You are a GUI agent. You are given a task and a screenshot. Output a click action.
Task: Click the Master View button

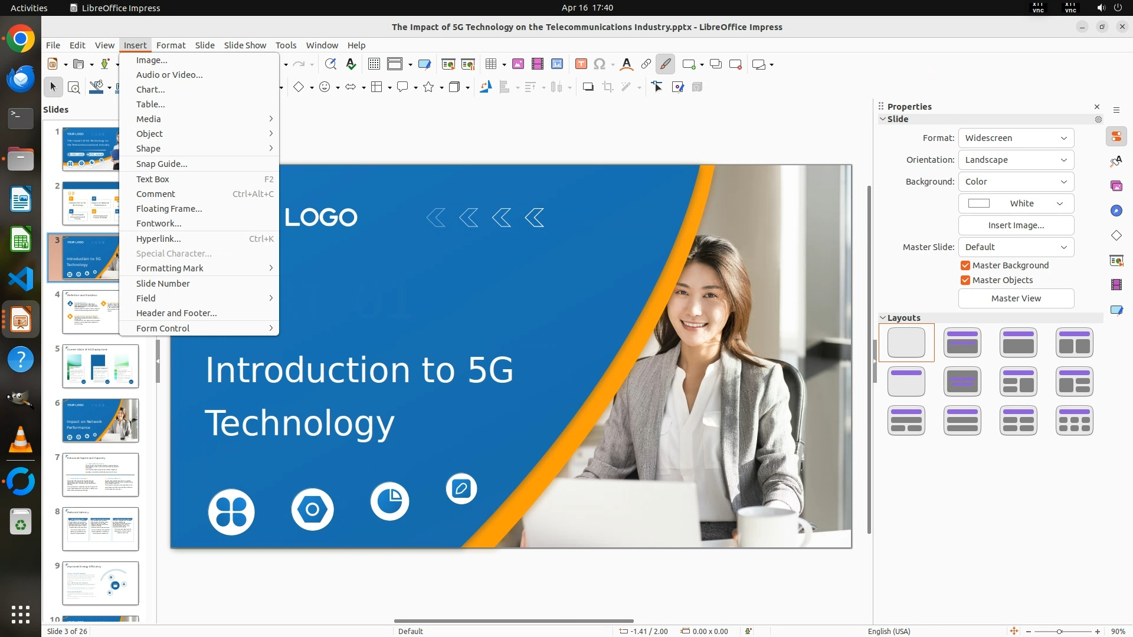(1016, 298)
